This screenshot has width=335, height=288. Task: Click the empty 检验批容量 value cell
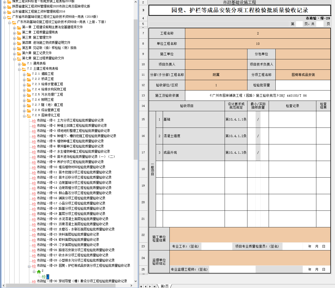click(303, 85)
